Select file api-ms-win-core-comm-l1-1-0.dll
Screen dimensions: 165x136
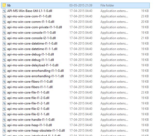tap(31, 22)
